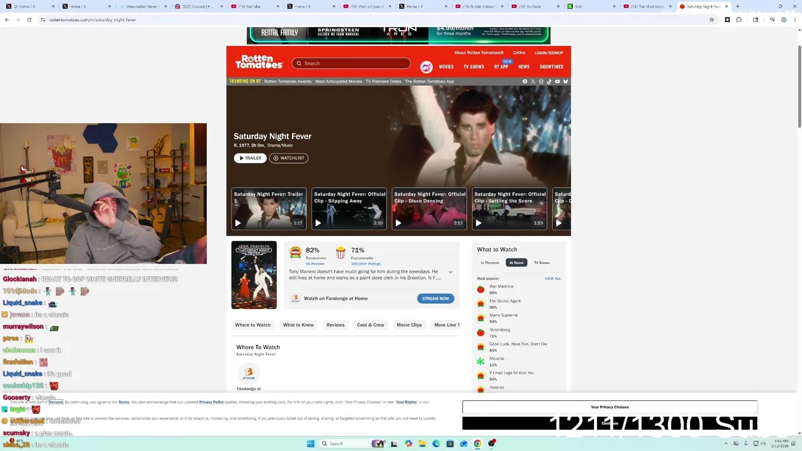Viewport: 802px width, 451px height.
Task: Open the News navigation menu
Action: pyautogui.click(x=524, y=67)
